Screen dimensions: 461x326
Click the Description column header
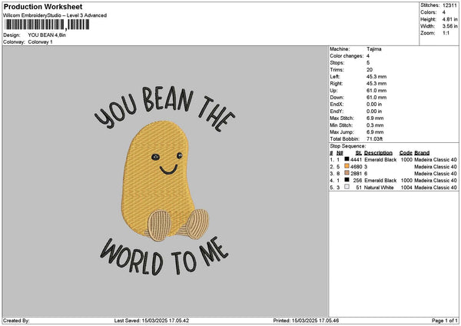[x=378, y=152]
